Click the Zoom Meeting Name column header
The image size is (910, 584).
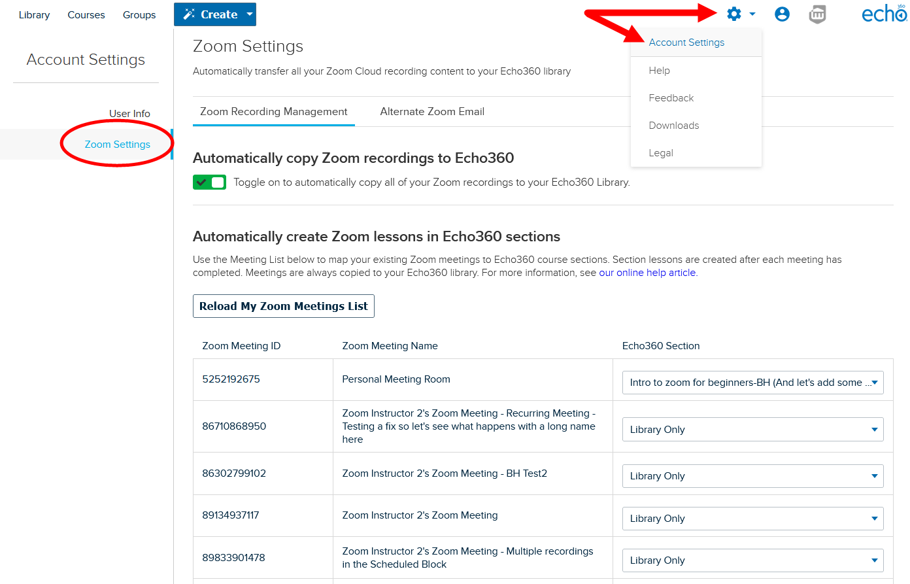click(390, 346)
